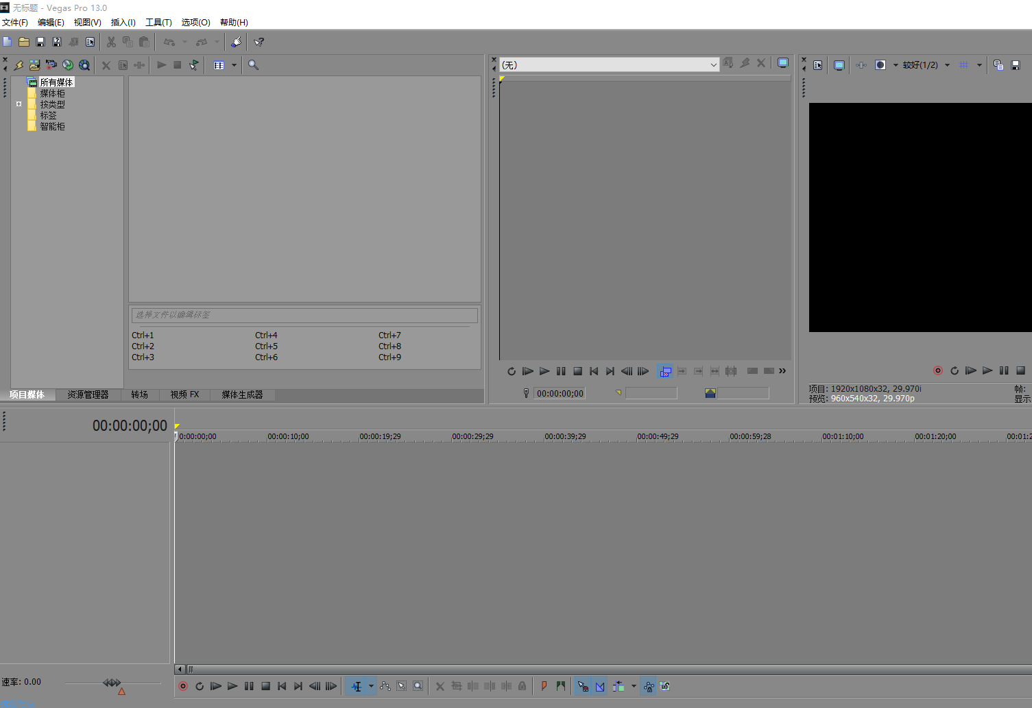Toggle preview overlays grid icon

964,65
